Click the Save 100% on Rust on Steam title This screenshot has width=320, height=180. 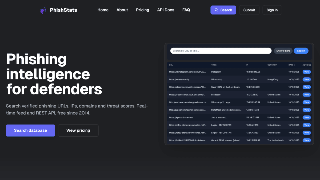click(225, 87)
